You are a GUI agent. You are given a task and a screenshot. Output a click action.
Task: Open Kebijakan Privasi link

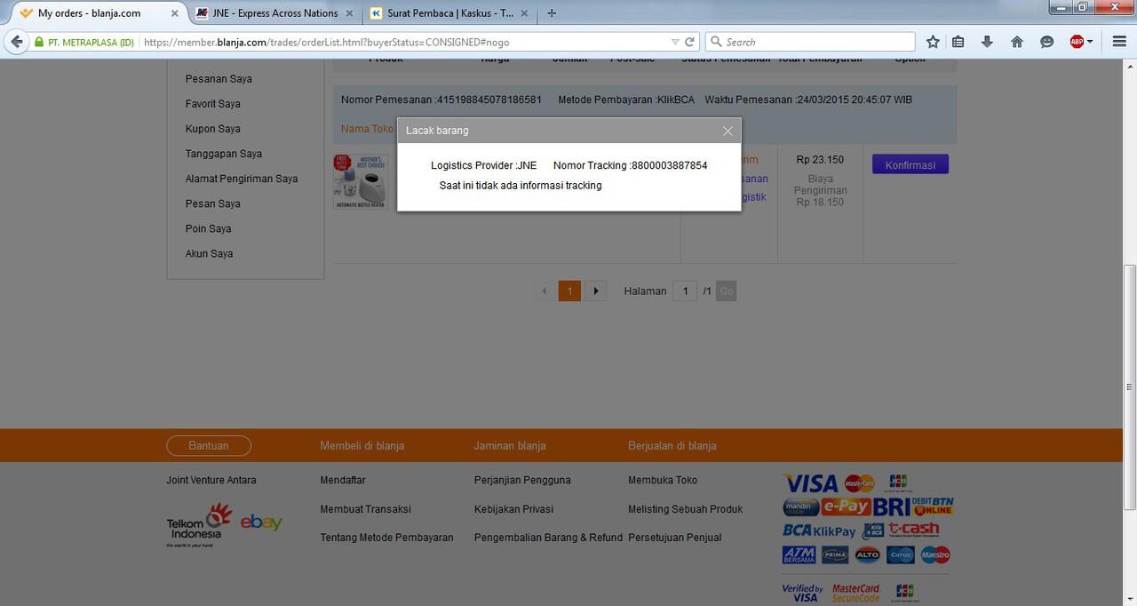pyautogui.click(x=513, y=509)
